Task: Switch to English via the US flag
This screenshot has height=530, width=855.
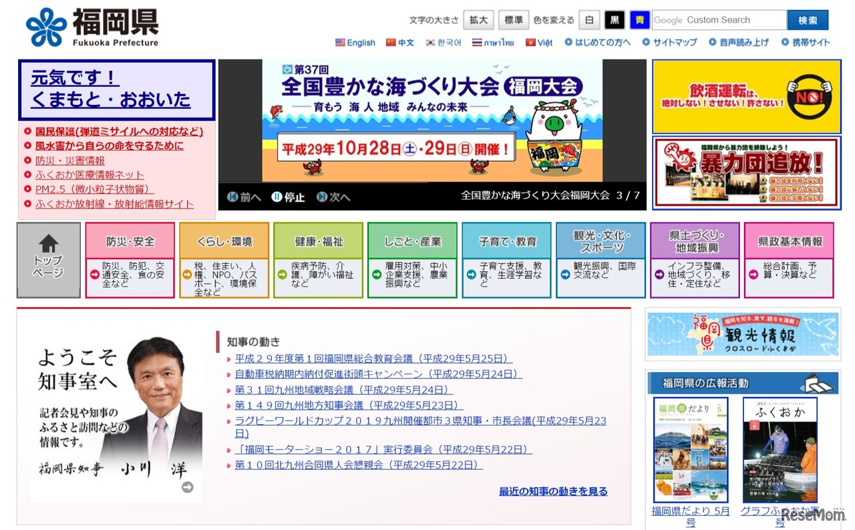Action: pos(355,43)
